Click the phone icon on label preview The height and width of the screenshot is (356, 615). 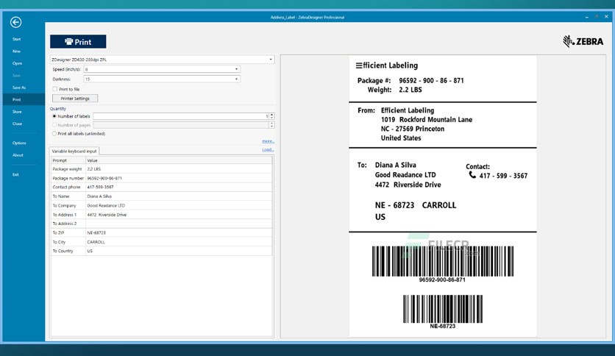click(472, 175)
